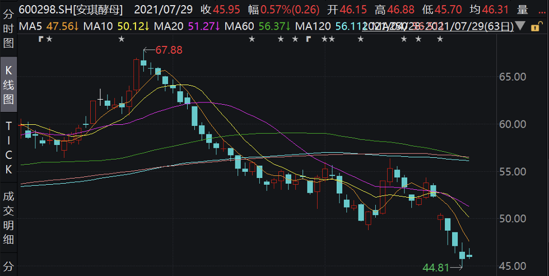
Task: Click the star marker beside the leftmost flag
Action: (x=49, y=38)
